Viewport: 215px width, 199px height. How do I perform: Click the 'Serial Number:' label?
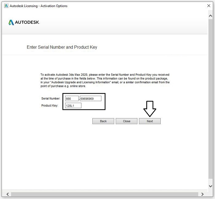click(x=51, y=98)
